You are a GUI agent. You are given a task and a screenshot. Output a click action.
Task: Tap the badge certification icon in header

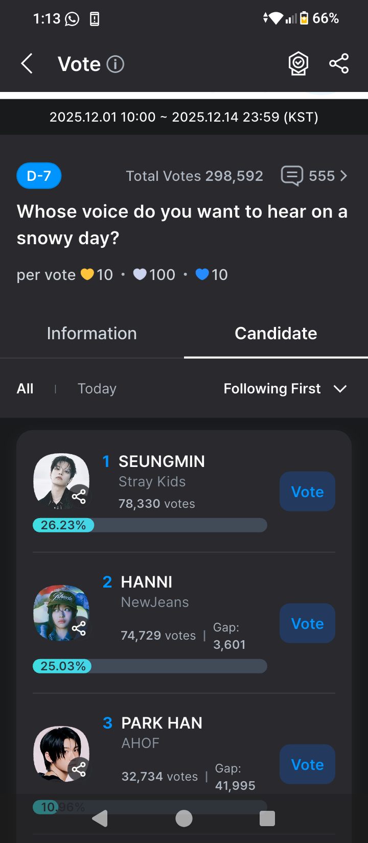tap(298, 64)
